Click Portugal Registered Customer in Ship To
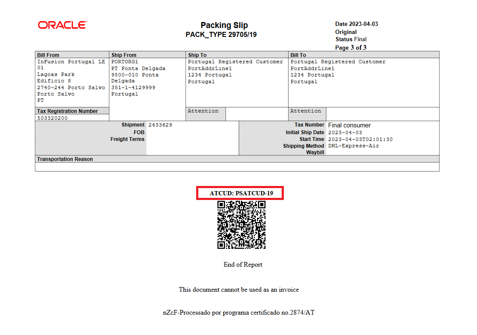 pyautogui.click(x=235, y=62)
